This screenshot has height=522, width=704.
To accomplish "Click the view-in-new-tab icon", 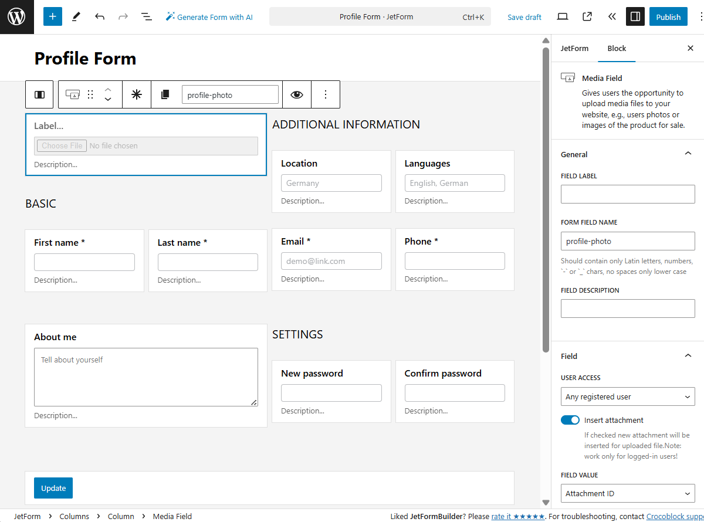I will click(587, 16).
